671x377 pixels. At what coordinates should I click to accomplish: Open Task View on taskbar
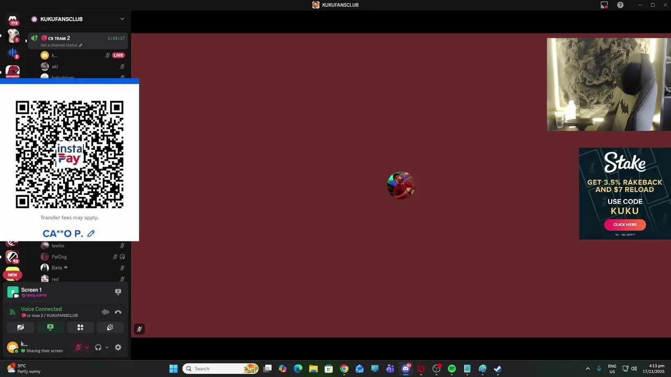[267, 369]
